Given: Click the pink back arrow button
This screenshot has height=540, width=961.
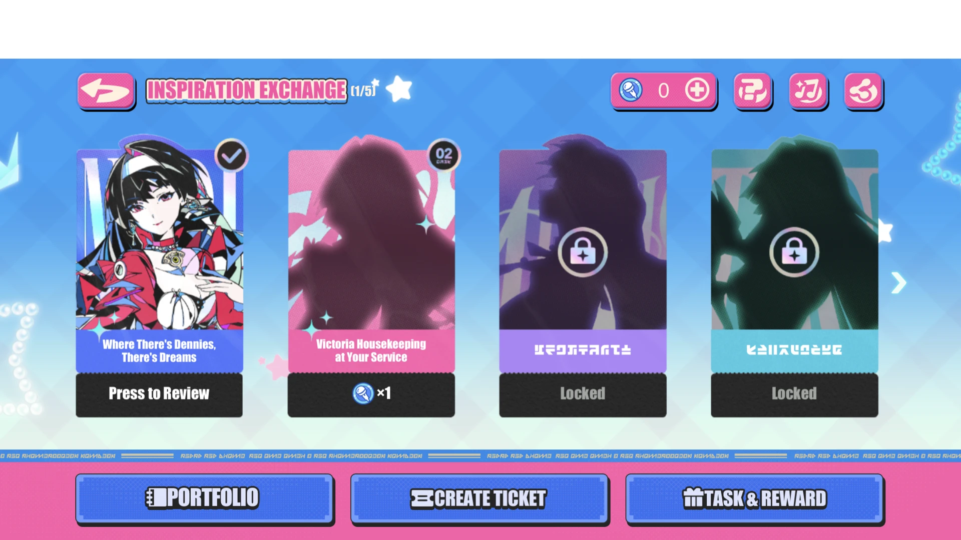Looking at the screenshot, I should tap(106, 91).
